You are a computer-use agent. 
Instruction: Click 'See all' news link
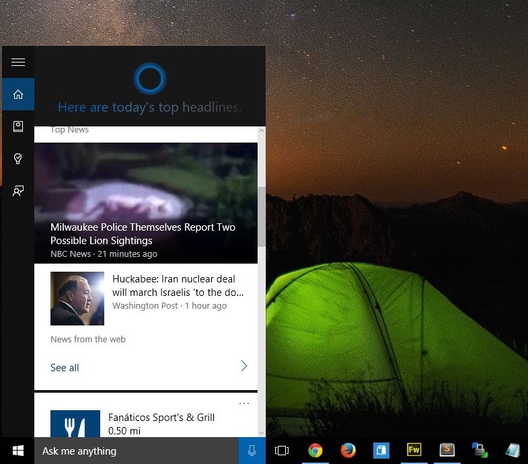pyautogui.click(x=65, y=368)
